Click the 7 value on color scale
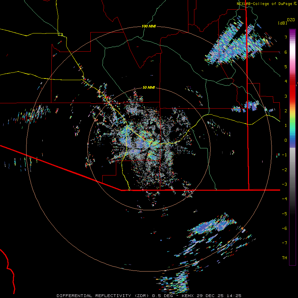Screen dimensions: 298x298 tap(286, 37)
